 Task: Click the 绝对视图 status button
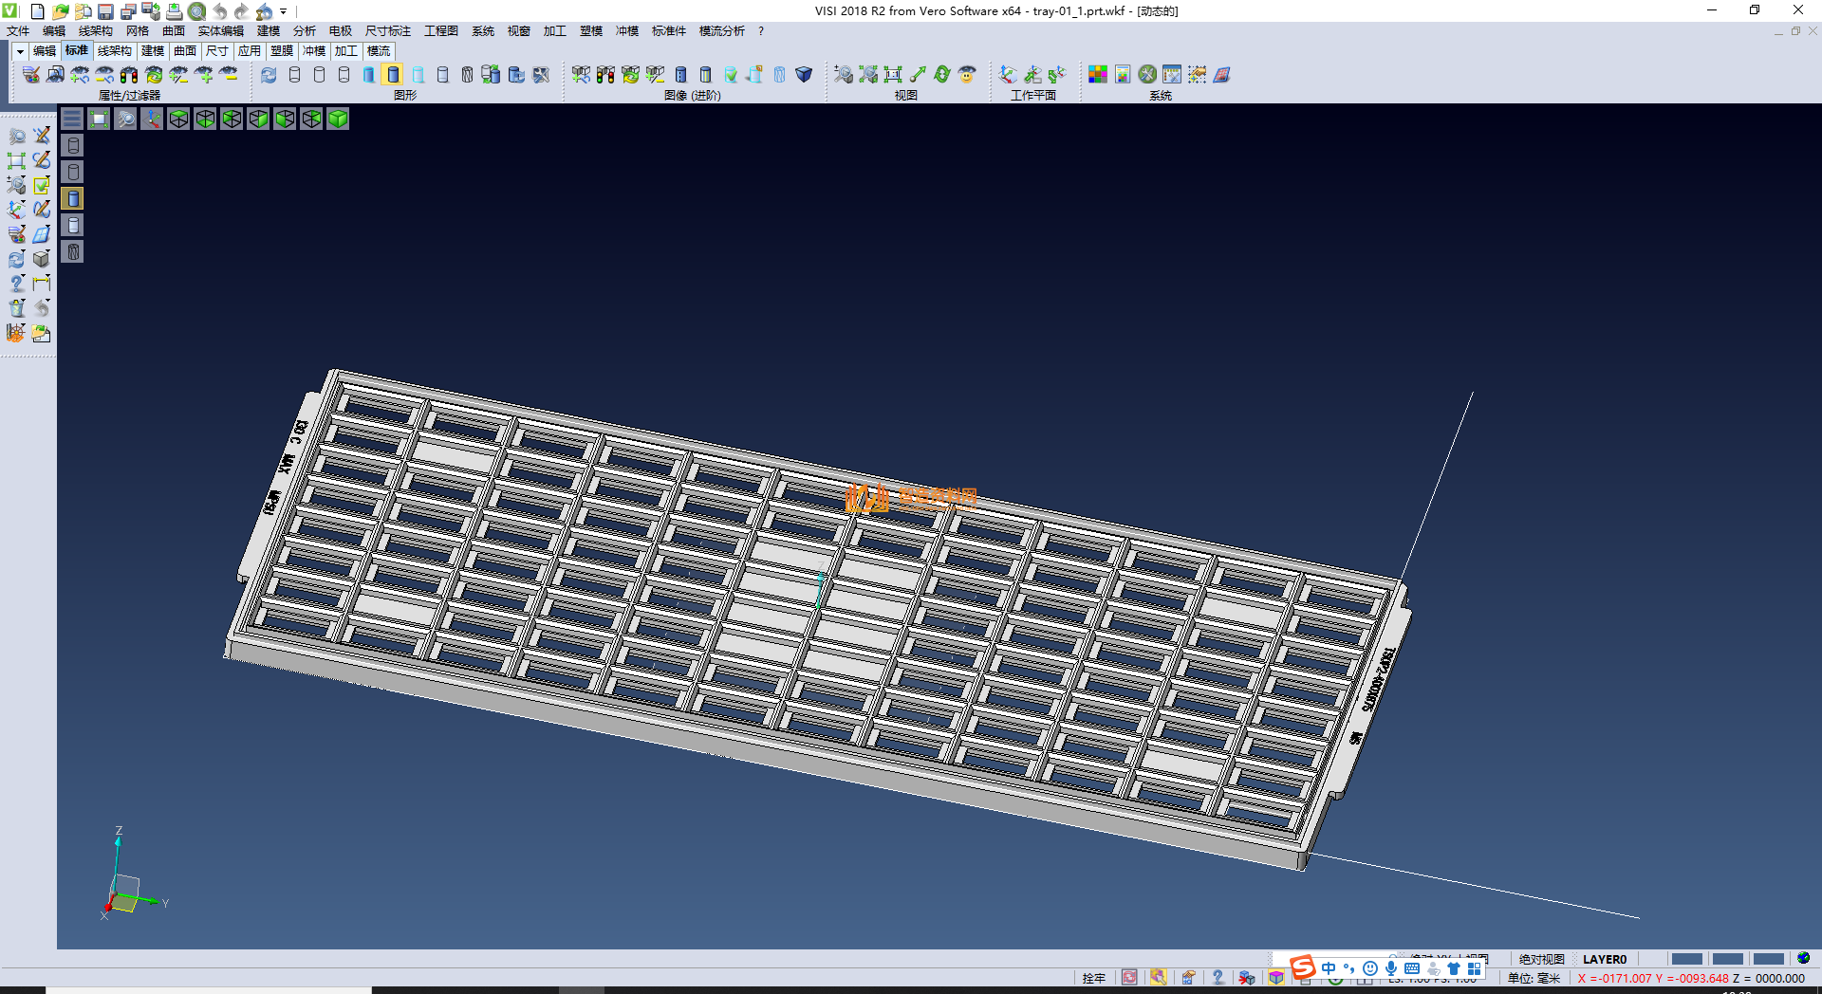point(1541,959)
